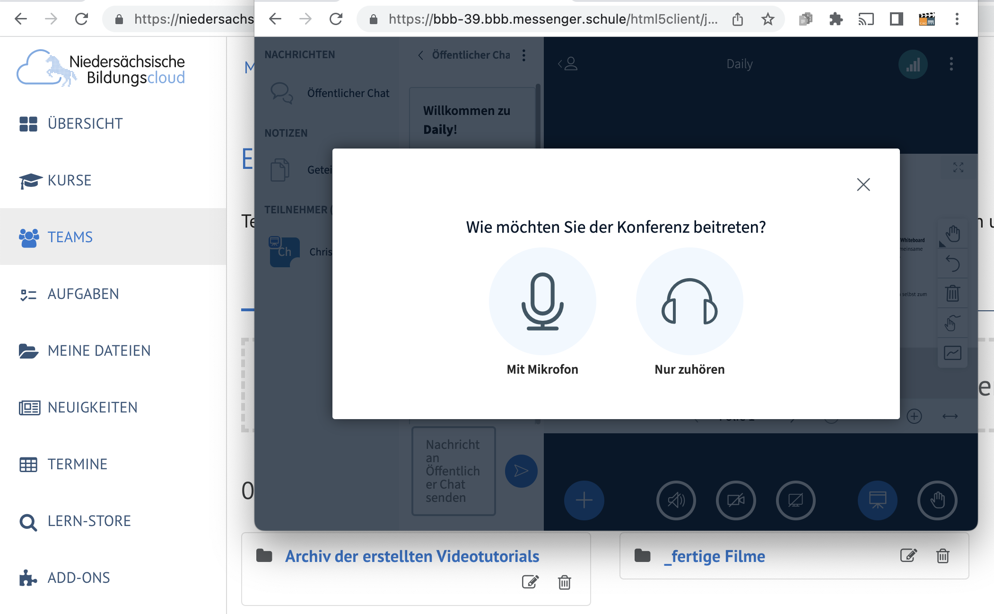This screenshot has height=614, width=994.
Task: Click the blue plus actions button
Action: 584,500
